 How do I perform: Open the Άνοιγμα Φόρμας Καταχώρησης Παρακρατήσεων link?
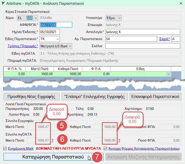click(144, 148)
